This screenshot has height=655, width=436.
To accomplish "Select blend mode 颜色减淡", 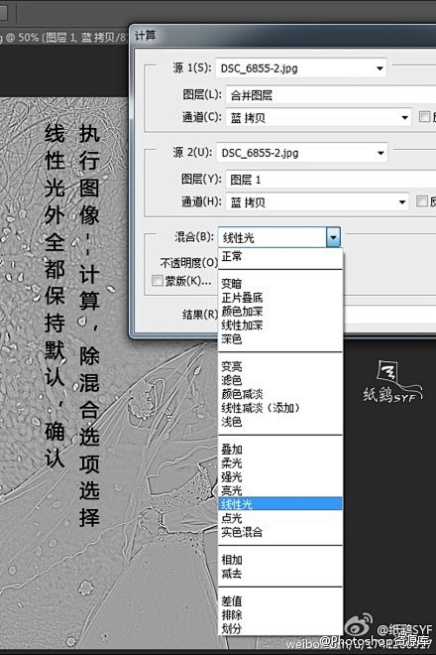I will tap(280, 394).
